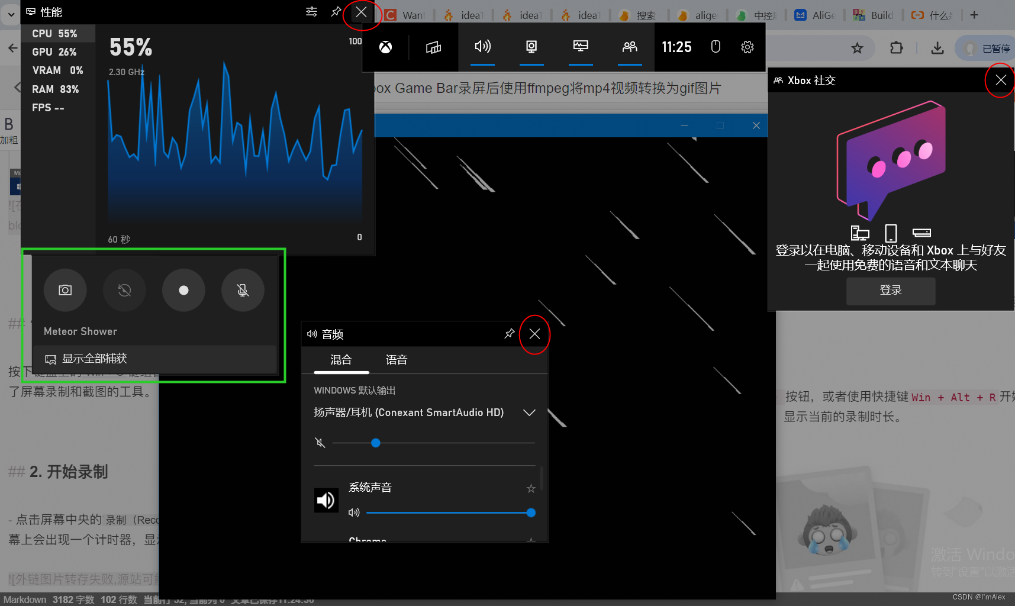Record the last 30 seconds
This screenshot has width=1015, height=606.
point(124,290)
